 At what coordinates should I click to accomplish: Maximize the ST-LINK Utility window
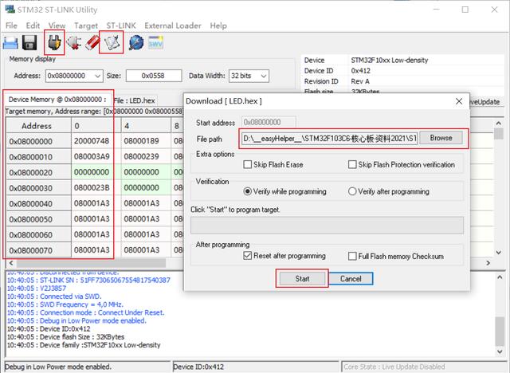click(x=465, y=10)
